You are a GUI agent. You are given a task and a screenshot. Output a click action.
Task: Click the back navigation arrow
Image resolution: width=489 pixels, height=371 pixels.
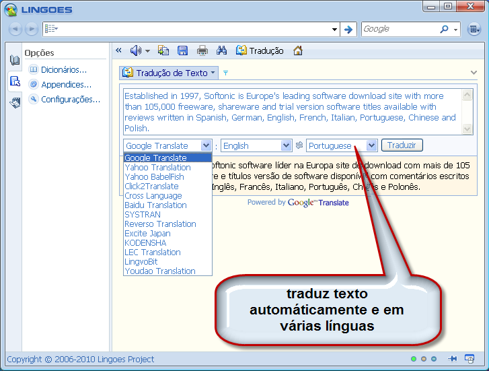point(15,29)
